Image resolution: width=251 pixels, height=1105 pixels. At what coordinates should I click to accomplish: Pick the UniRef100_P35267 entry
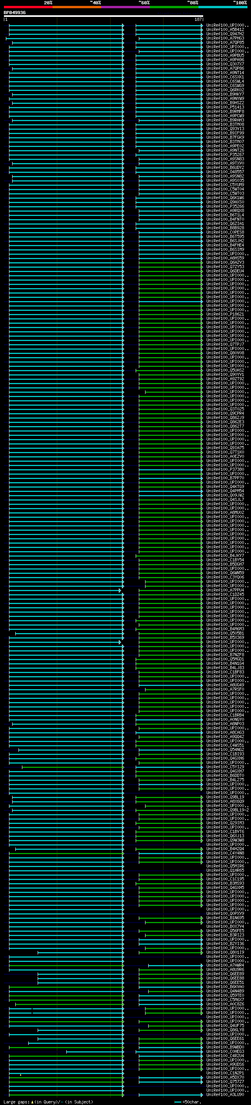pyautogui.click(x=225, y=154)
